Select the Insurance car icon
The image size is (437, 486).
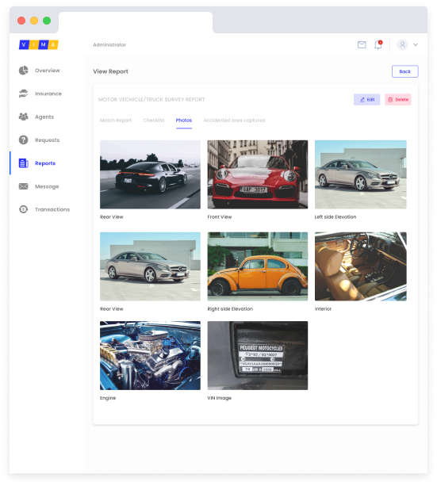(23, 94)
